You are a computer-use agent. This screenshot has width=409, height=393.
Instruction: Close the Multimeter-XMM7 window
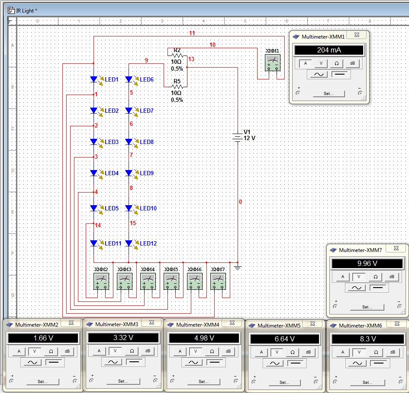point(396,248)
